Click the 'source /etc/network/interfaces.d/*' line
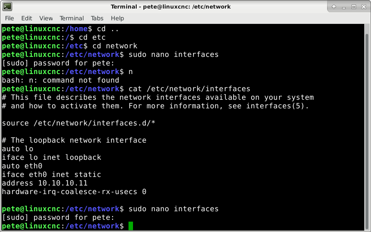The height and width of the screenshot is (232, 371). click(x=79, y=123)
